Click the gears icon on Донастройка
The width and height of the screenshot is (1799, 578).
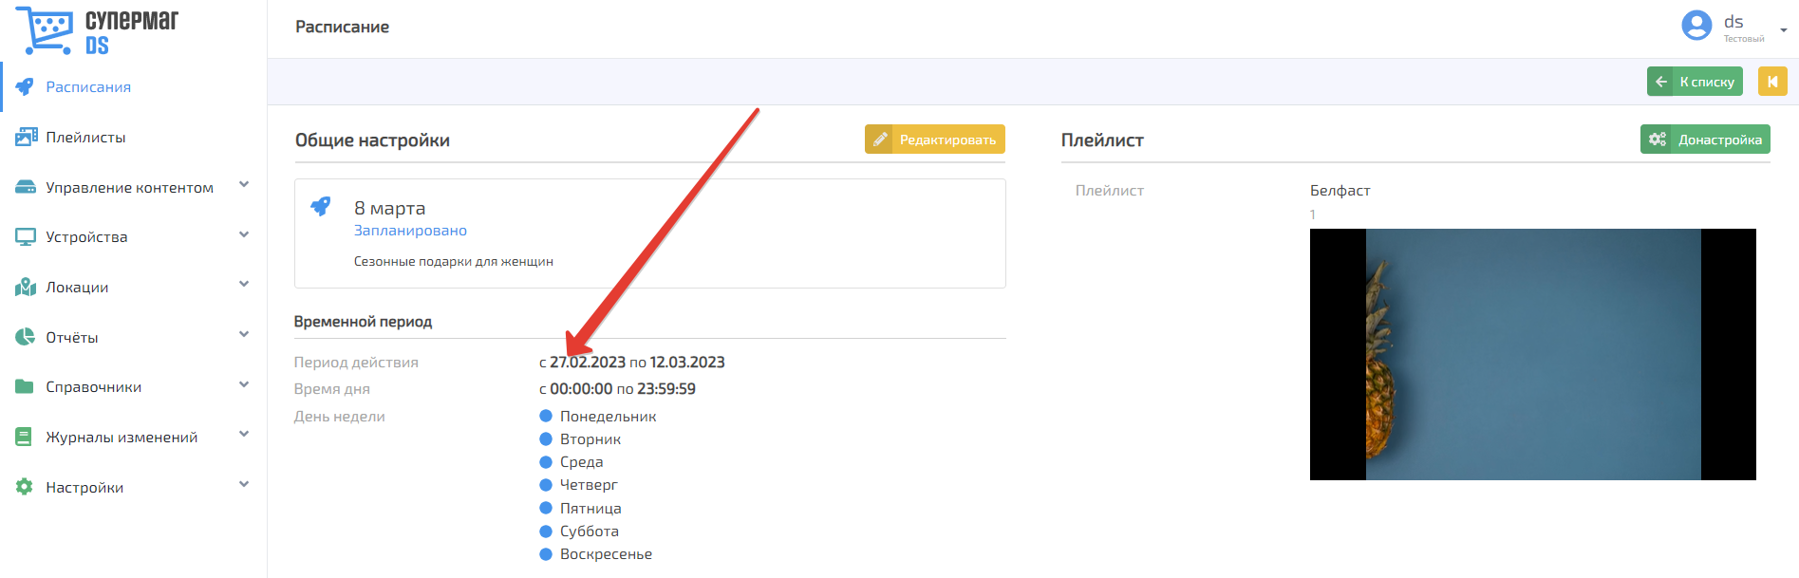[x=1658, y=140]
